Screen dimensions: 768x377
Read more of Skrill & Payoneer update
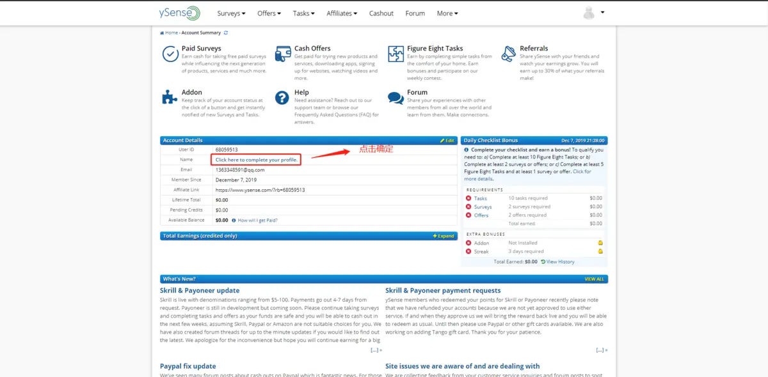point(376,350)
